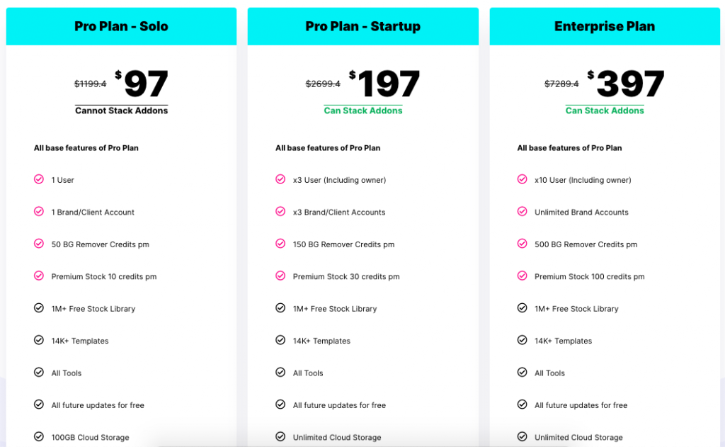Click the struck-through $2699.4 price
The image size is (725, 447).
[x=323, y=84]
